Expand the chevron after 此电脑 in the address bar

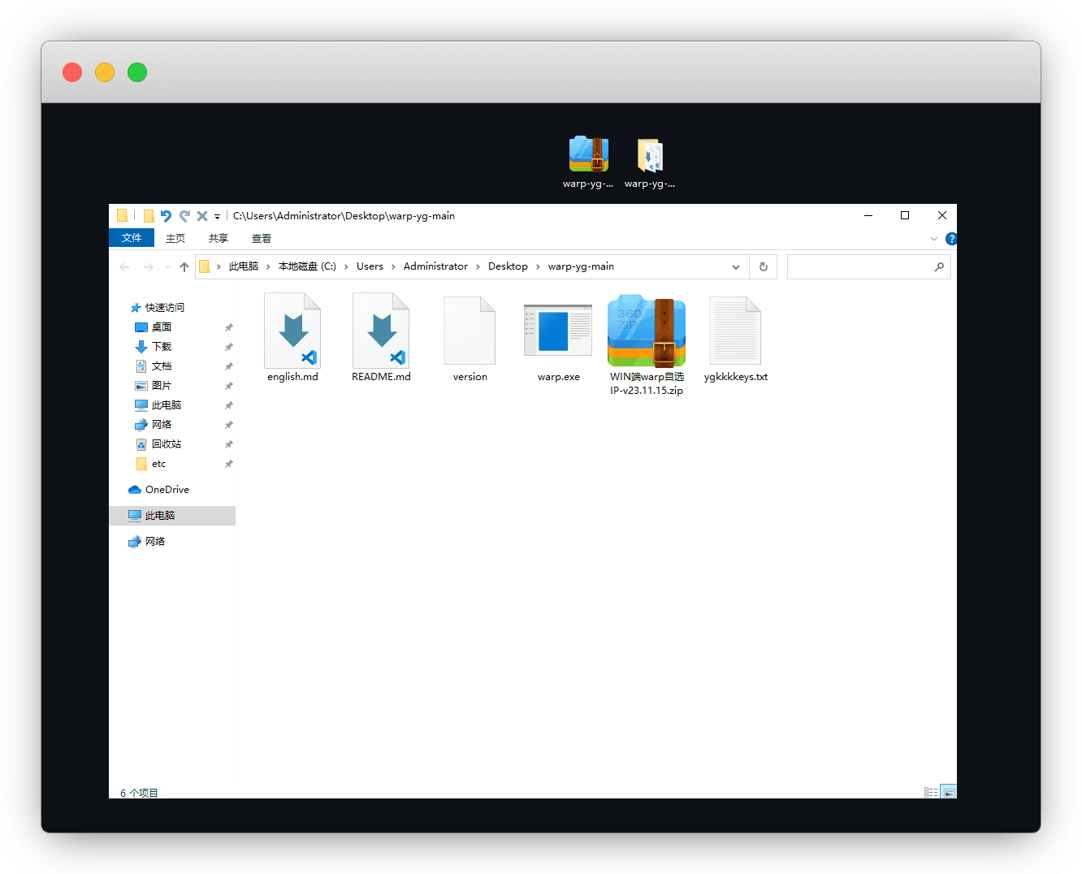[x=268, y=266]
